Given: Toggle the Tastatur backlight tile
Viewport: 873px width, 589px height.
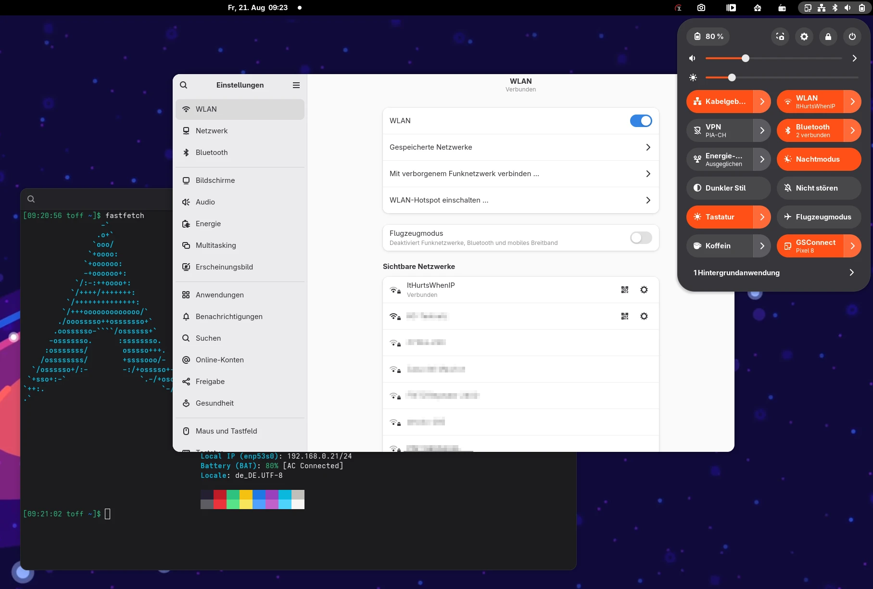Looking at the screenshot, I should (720, 217).
